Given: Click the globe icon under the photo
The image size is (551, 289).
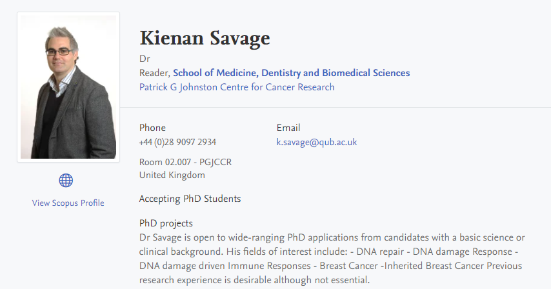Looking at the screenshot, I should 66,180.
